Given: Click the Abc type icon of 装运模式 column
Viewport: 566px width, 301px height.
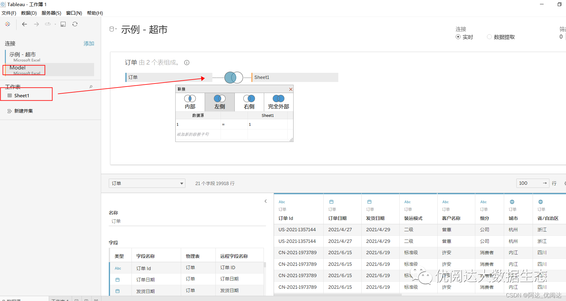Looking at the screenshot, I should [408, 202].
